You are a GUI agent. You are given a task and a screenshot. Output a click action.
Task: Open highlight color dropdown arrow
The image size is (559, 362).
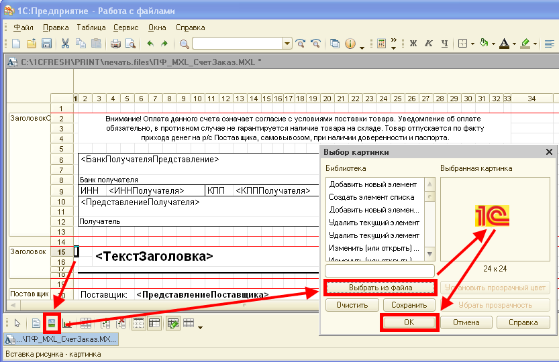point(536,44)
